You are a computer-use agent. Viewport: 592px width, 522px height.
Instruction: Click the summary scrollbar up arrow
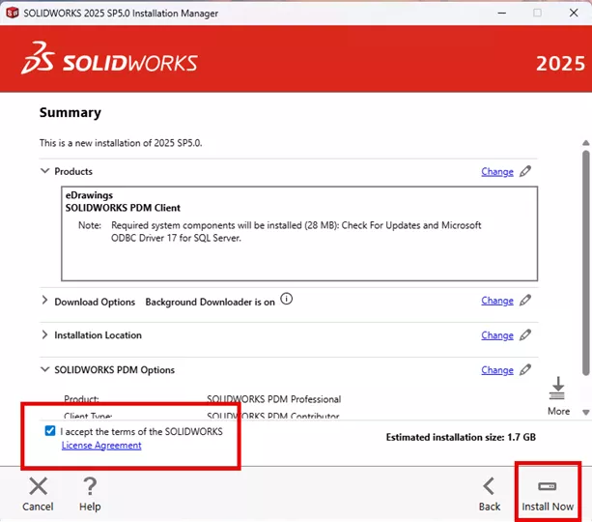pyautogui.click(x=586, y=143)
